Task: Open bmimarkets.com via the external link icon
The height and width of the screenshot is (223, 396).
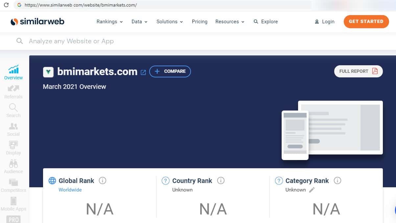Action: (143, 72)
